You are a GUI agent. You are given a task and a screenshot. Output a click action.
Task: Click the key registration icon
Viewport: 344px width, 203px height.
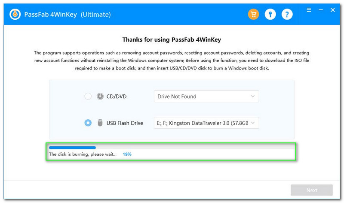point(270,15)
